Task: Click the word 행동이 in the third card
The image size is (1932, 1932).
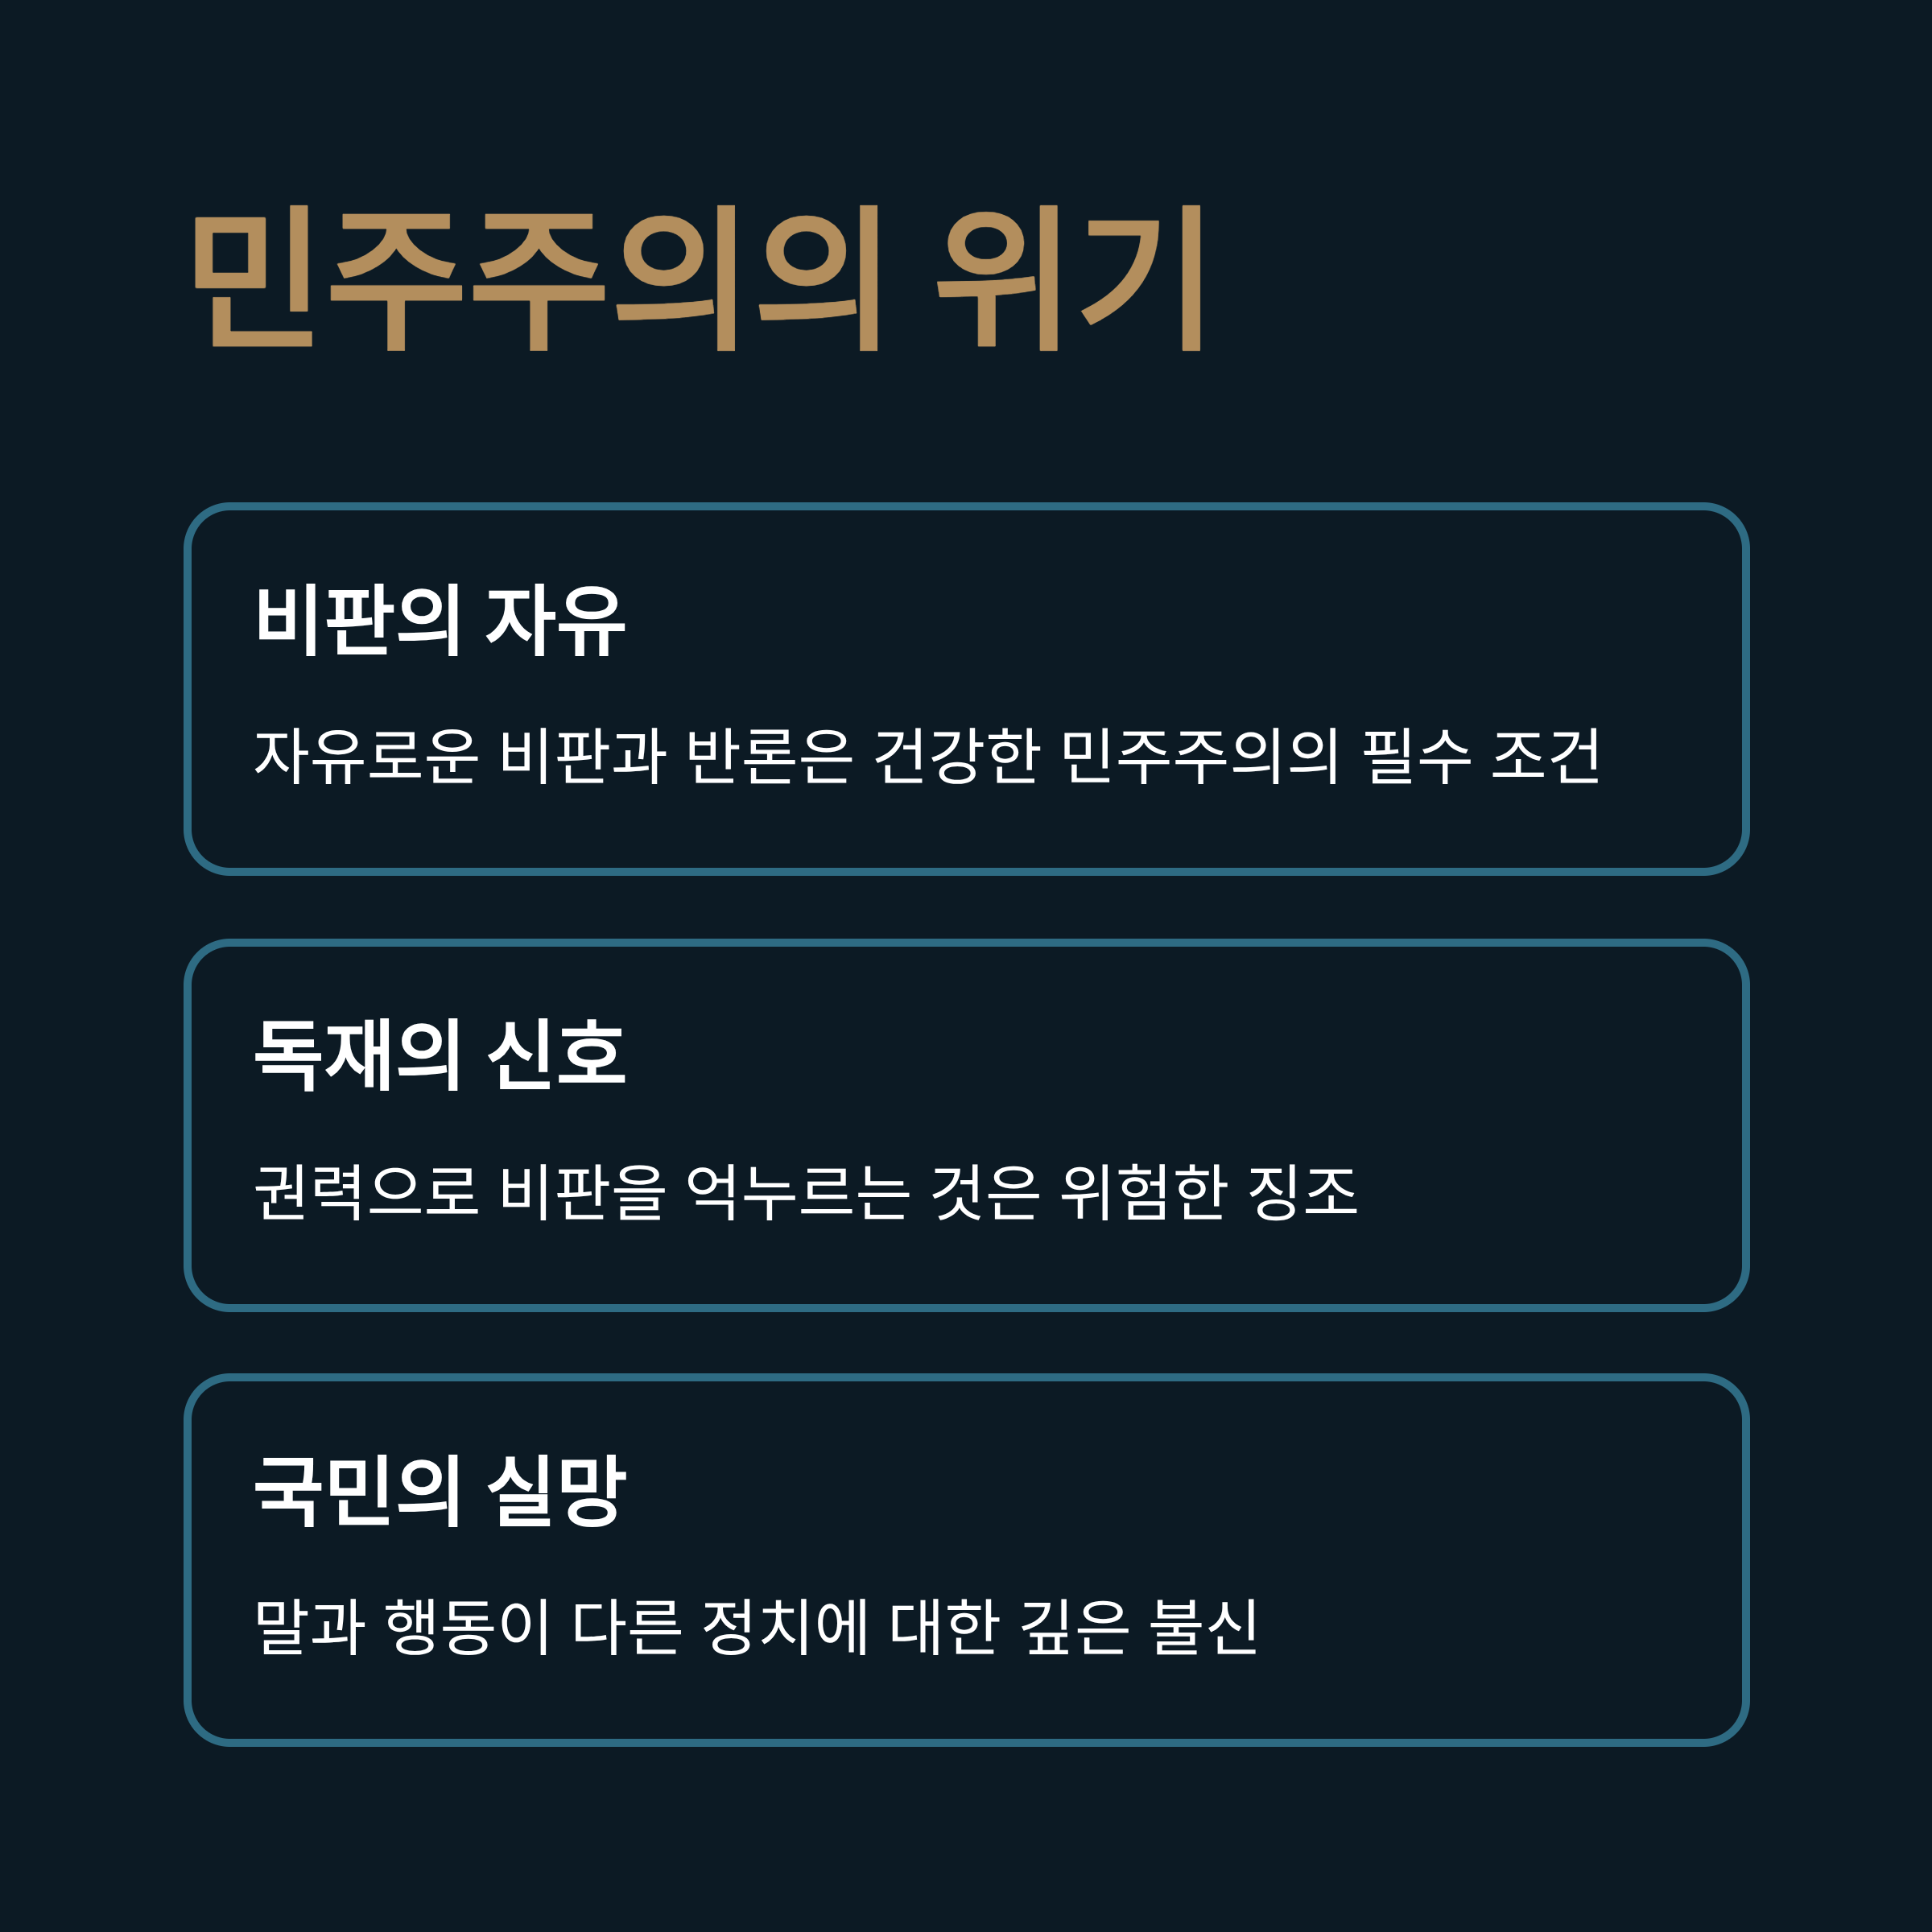Action: pos(467,1627)
